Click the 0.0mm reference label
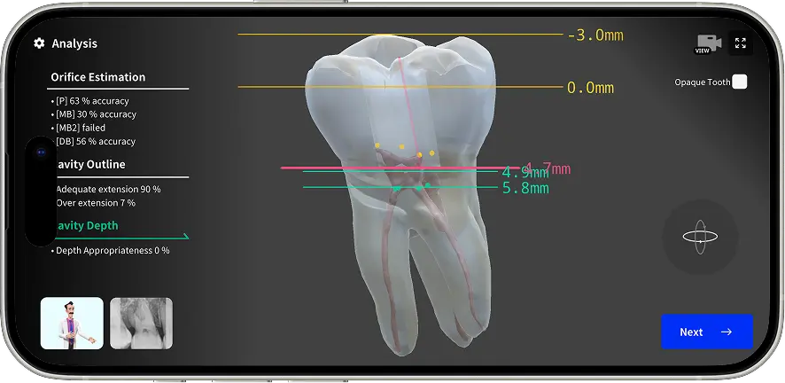 (590, 88)
